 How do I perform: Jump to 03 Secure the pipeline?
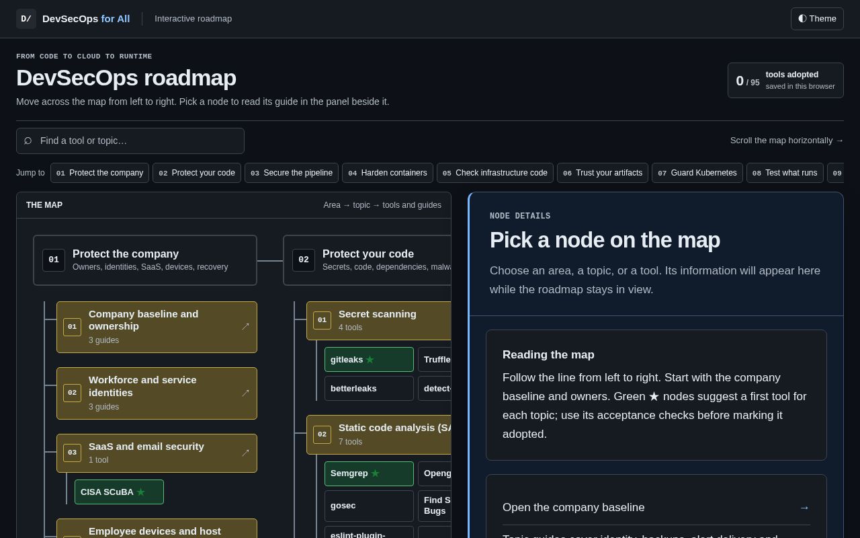pos(292,173)
